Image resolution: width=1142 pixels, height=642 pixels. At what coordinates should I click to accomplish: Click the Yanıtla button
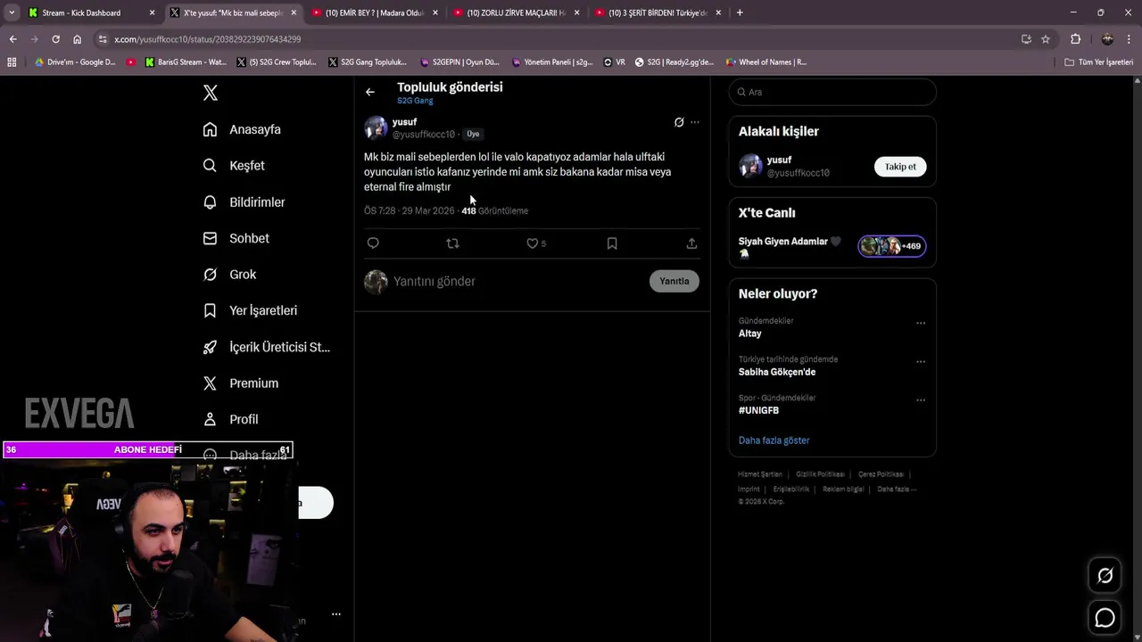coord(674,282)
